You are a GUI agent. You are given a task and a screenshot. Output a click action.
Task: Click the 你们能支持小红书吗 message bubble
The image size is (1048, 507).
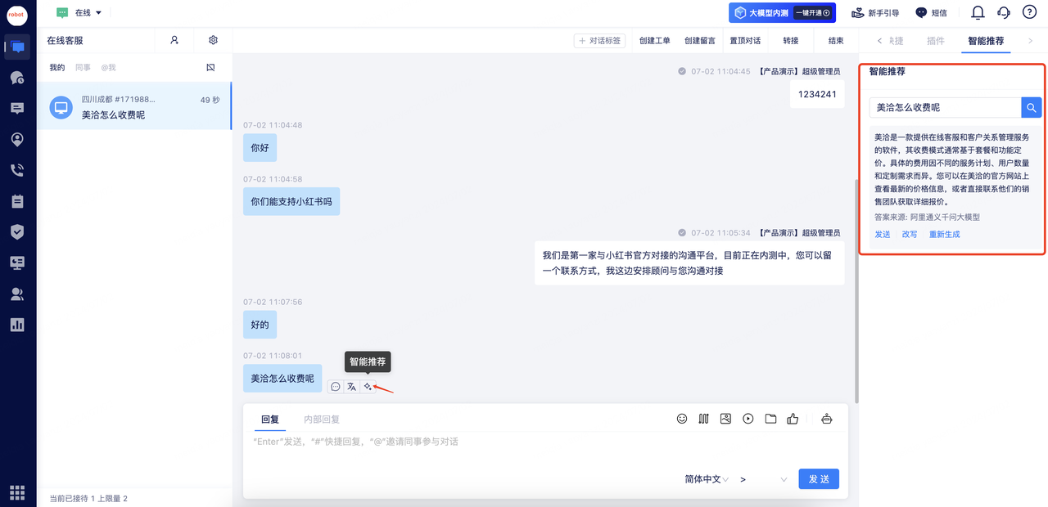pos(291,201)
